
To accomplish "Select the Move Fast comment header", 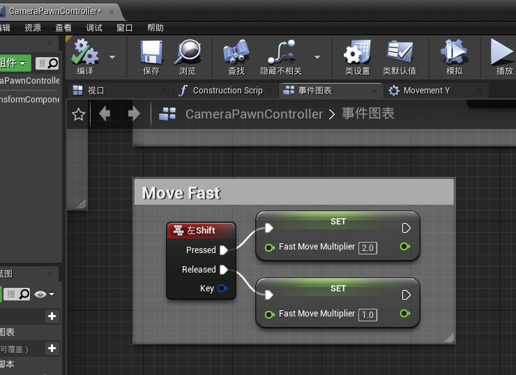I will [294, 192].
